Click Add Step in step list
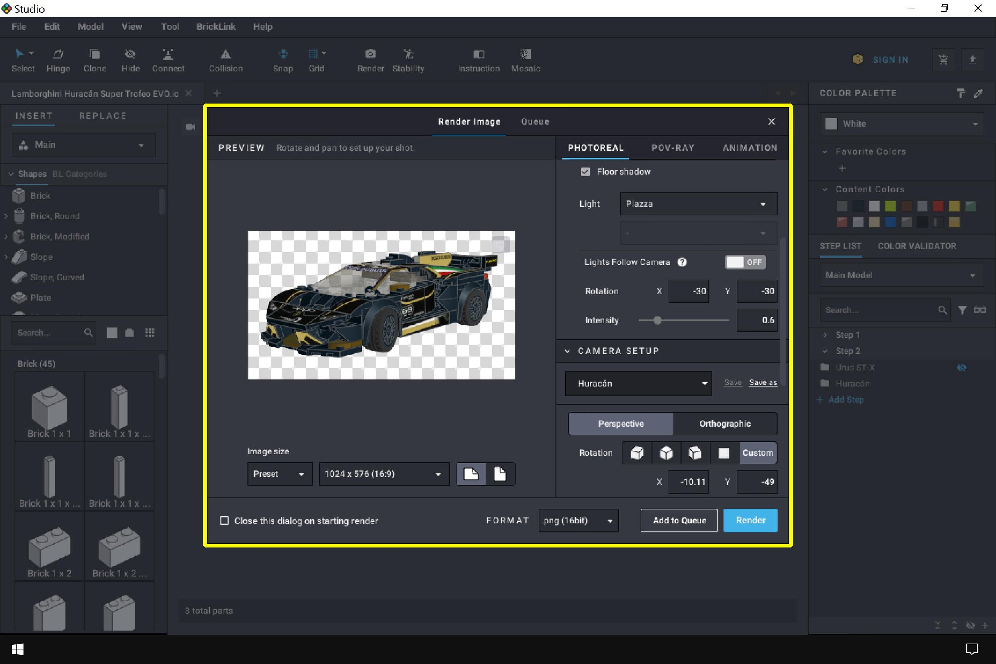 [x=840, y=400]
